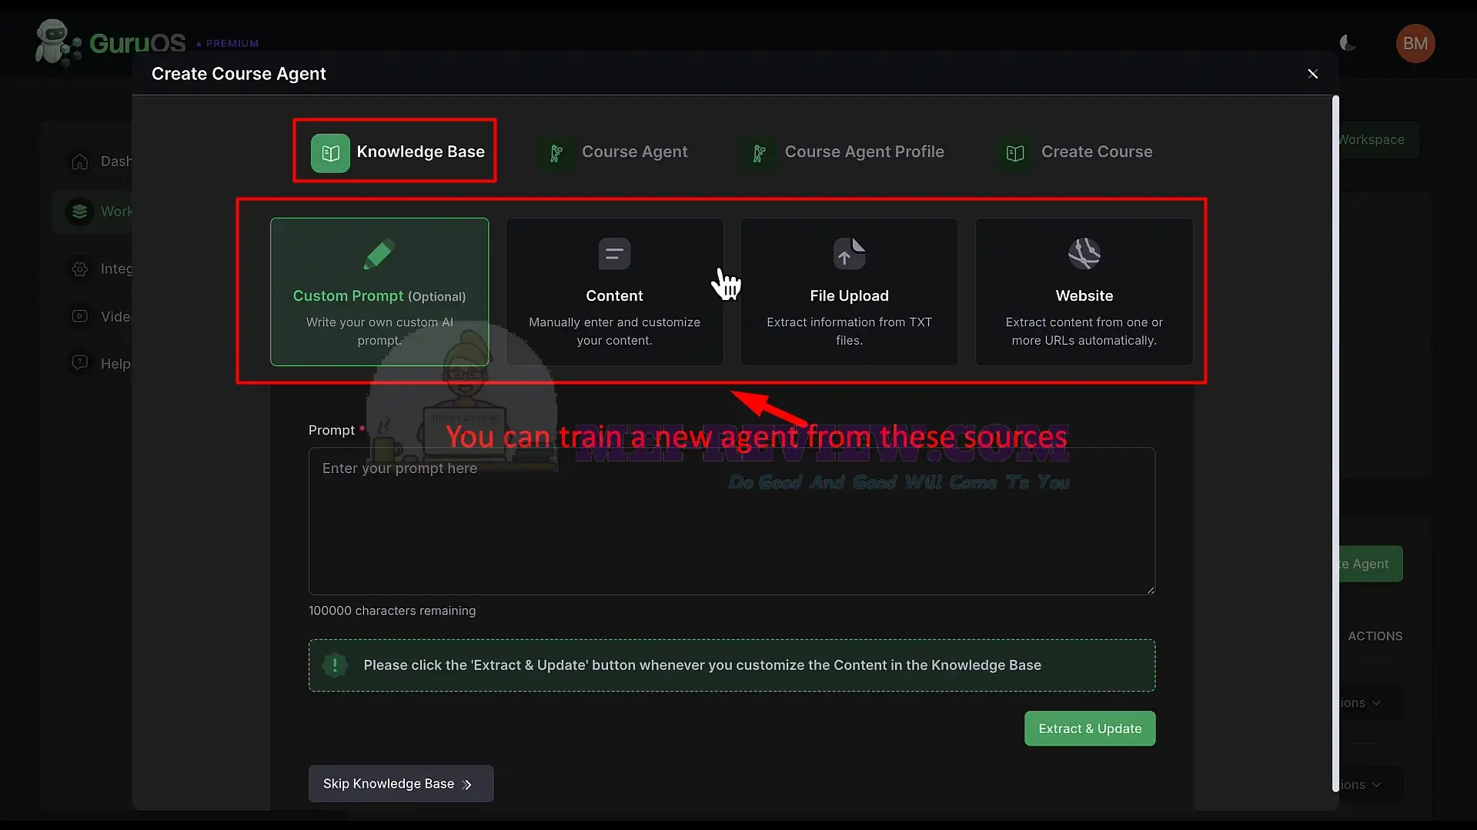
Task: Toggle dark mode moon icon
Action: (x=1348, y=43)
